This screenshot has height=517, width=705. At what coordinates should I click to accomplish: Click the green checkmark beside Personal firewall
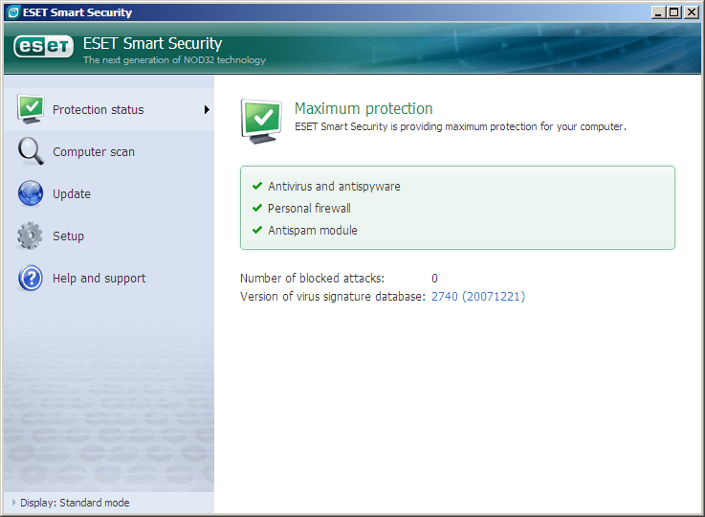point(256,208)
